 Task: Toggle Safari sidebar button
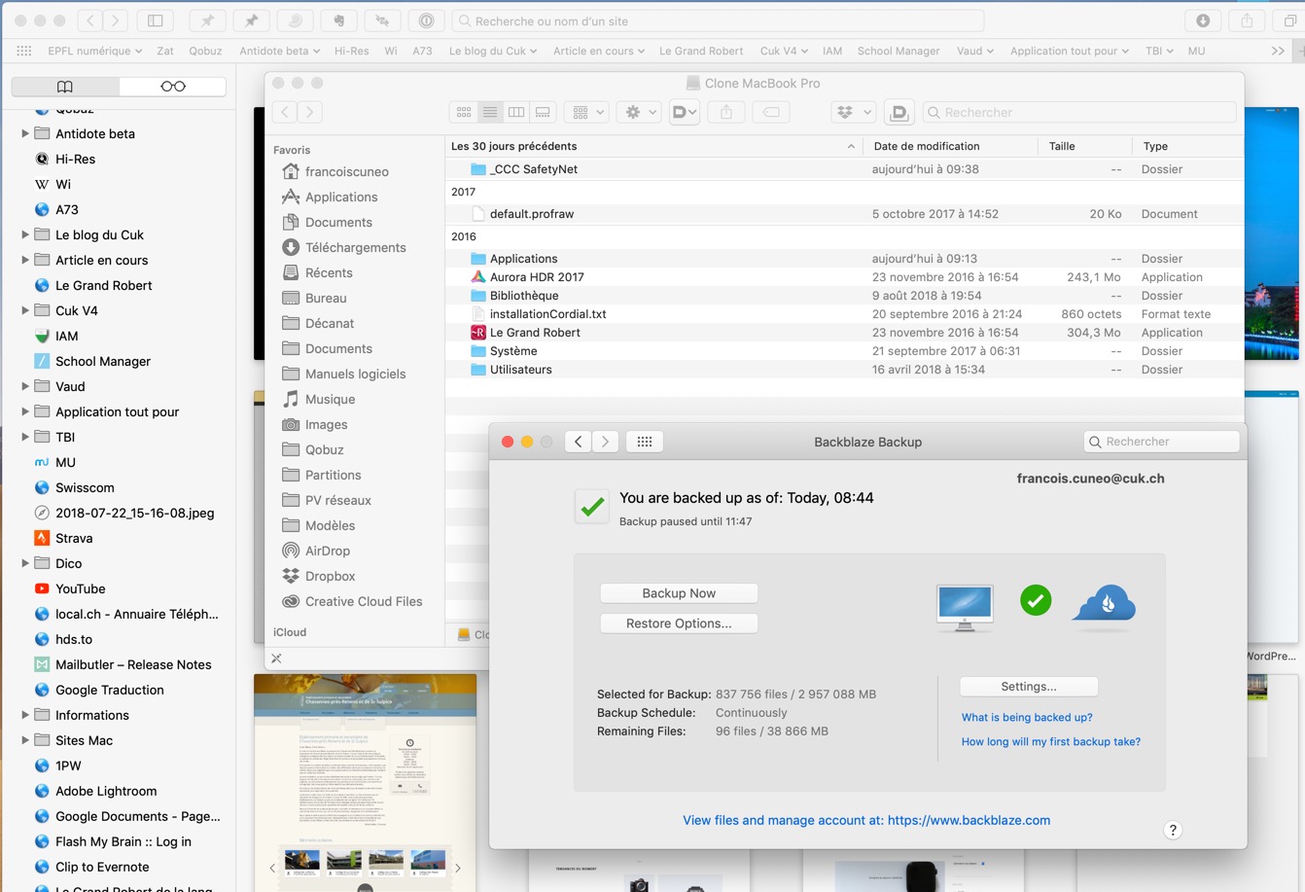click(x=156, y=20)
